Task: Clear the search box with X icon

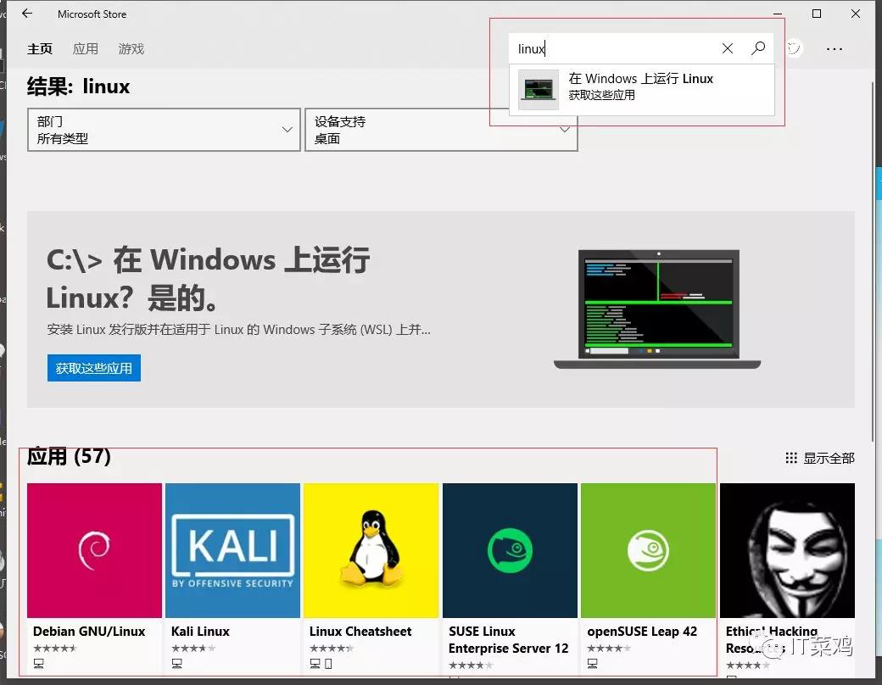Action: pos(728,48)
